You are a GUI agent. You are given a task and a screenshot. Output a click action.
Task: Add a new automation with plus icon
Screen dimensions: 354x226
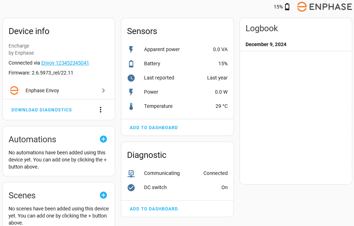103,139
